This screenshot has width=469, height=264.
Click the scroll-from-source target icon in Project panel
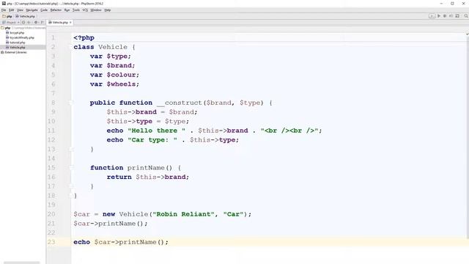(x=23, y=22)
